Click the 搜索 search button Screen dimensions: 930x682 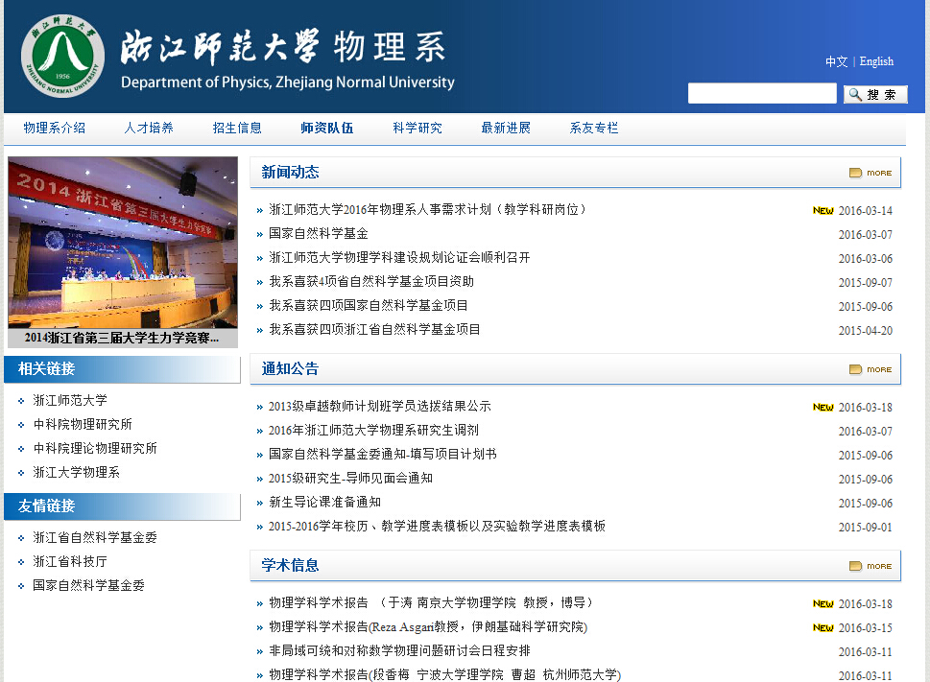pos(874,94)
